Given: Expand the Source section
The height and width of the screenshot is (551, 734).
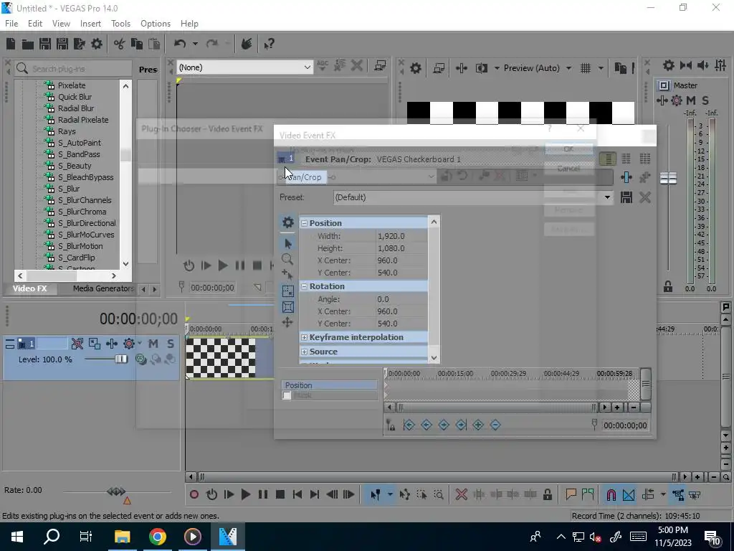Looking at the screenshot, I should pos(304,352).
